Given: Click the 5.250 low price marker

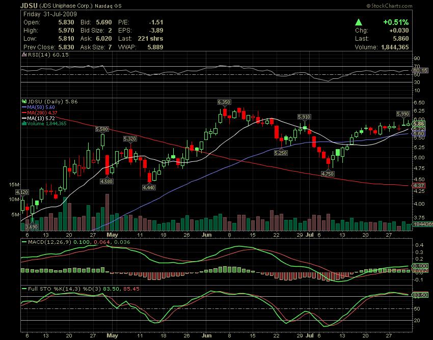Looking at the screenshot, I should (x=281, y=153).
